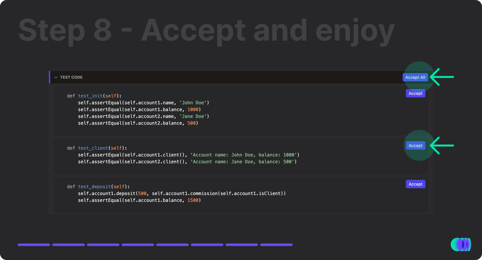Click the line asserting account2 balance 500
482x260 pixels.
[x=138, y=123]
